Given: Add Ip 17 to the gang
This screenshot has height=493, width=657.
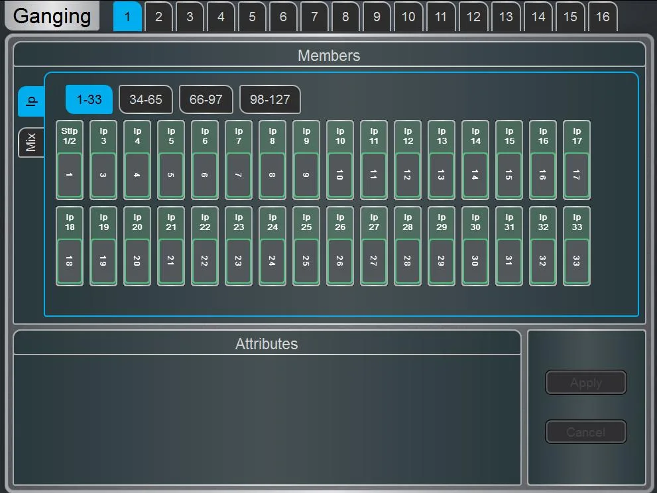Looking at the screenshot, I should 577,160.
